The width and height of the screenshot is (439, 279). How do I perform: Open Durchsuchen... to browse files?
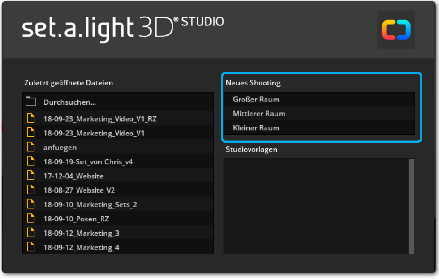(69, 102)
